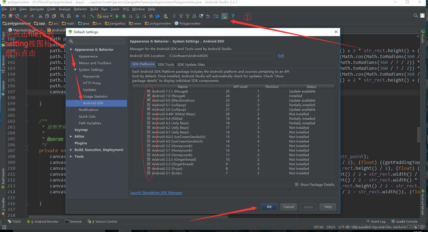Click the blue Help question mark icon

coord(233,16)
